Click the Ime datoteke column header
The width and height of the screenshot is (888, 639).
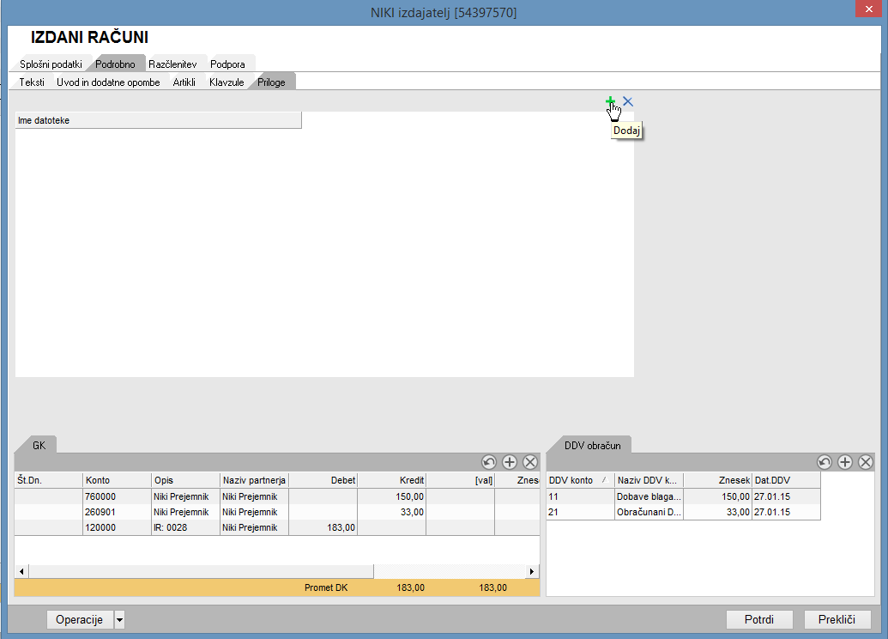coord(158,120)
